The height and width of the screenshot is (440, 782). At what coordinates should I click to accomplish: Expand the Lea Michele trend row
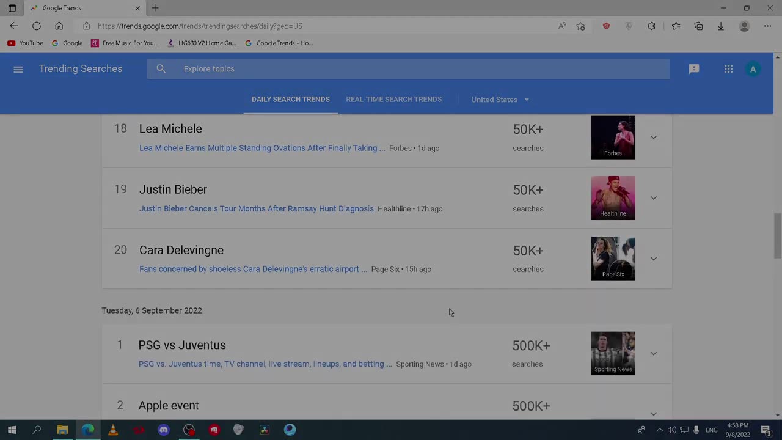tap(654, 137)
